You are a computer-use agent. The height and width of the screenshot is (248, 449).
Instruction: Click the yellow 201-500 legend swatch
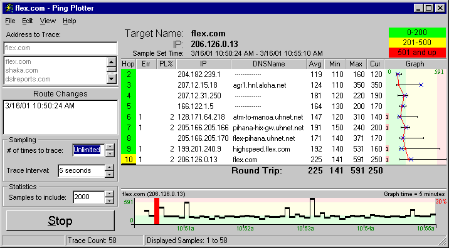click(x=417, y=43)
